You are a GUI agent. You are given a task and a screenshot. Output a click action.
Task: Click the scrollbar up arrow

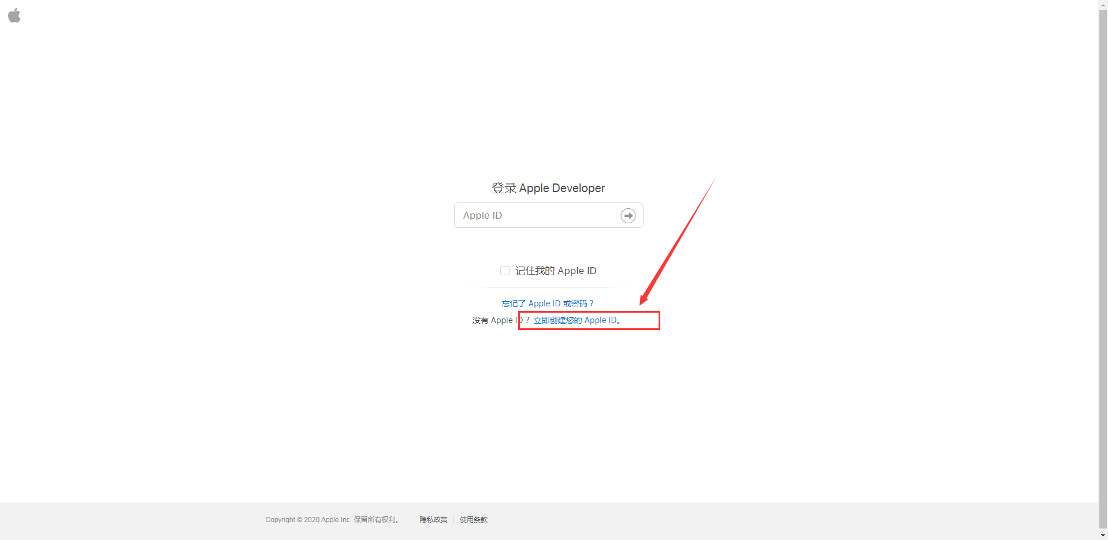tap(1103, 4)
